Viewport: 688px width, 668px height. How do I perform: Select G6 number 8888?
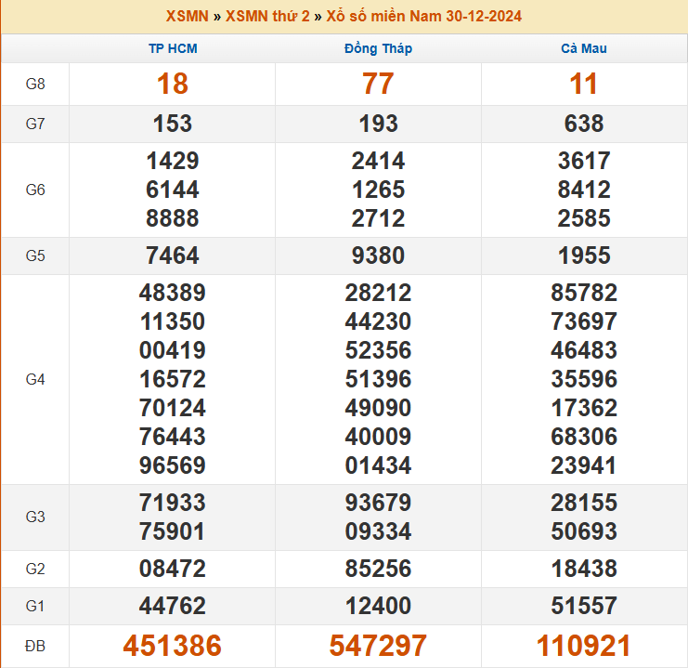(173, 218)
